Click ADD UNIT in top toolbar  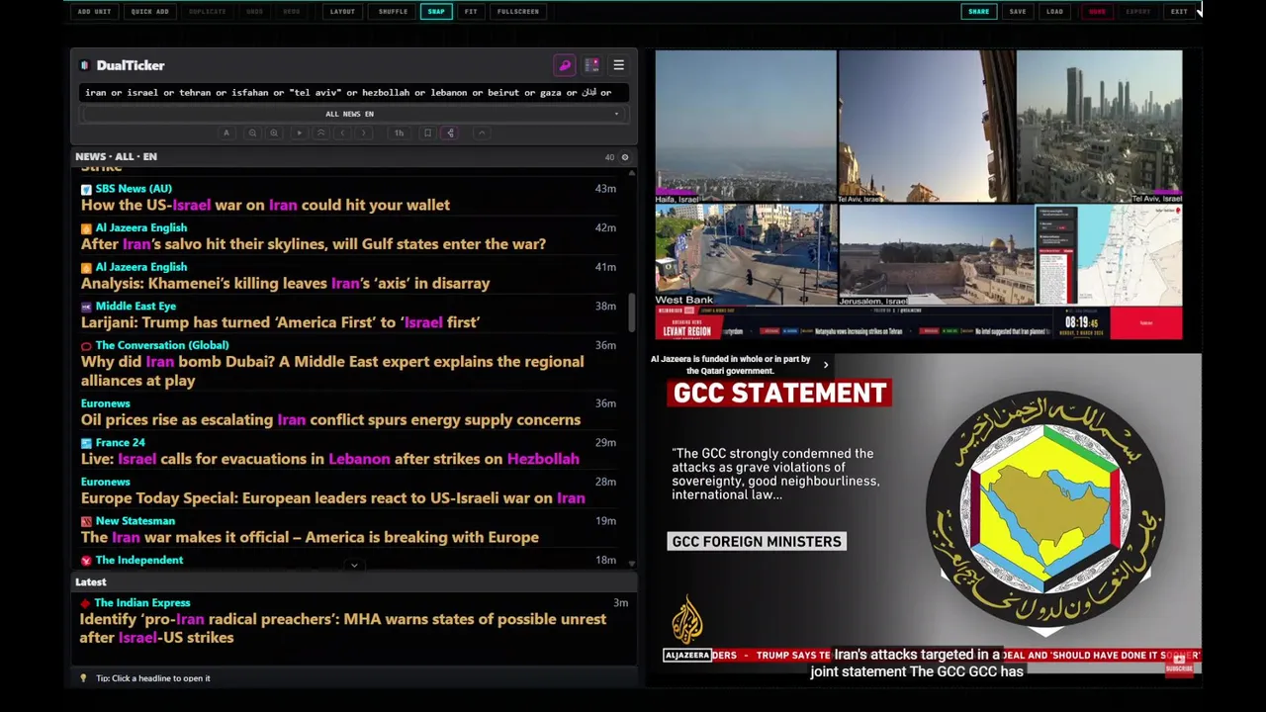pos(94,12)
